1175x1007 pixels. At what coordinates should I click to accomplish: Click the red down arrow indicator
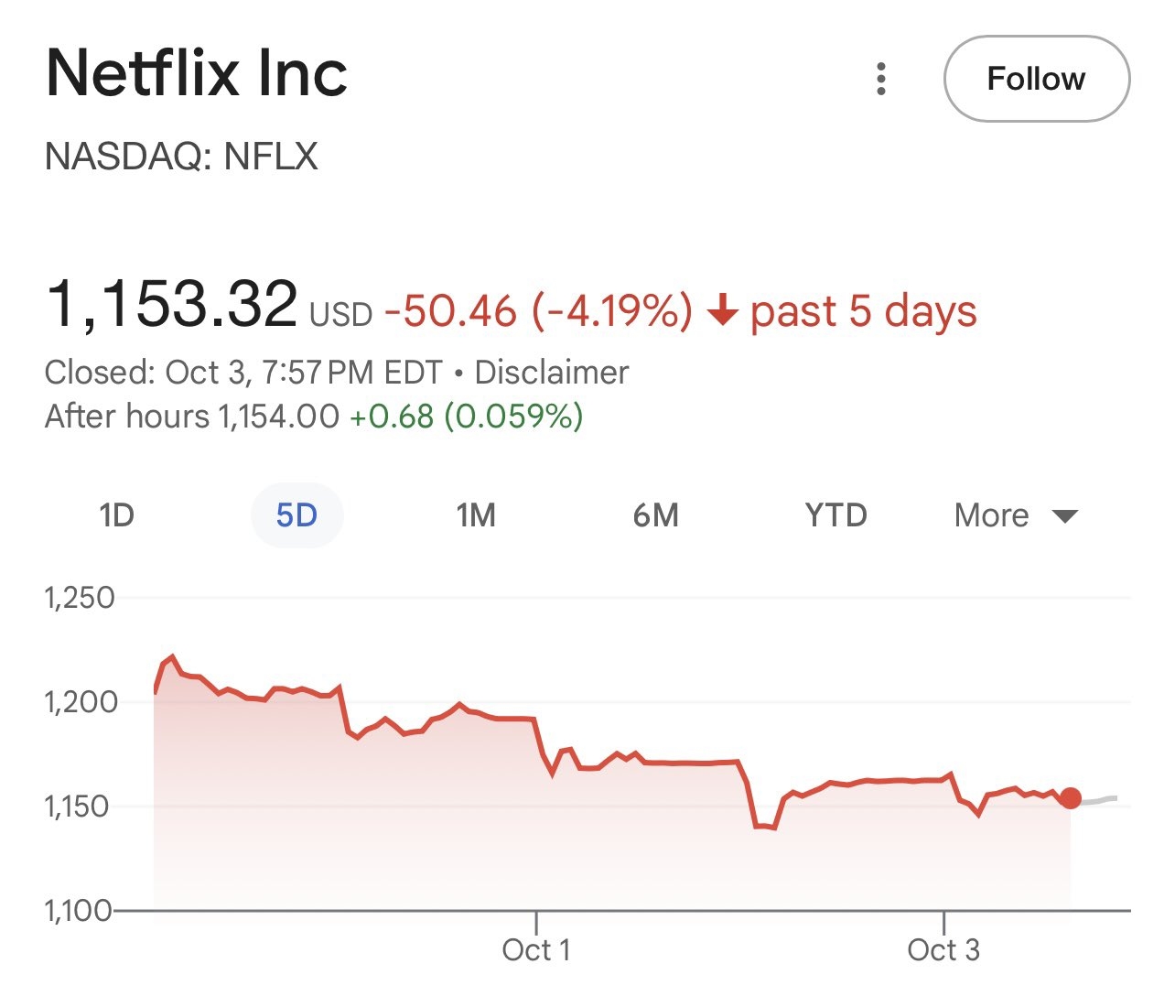coord(722,312)
